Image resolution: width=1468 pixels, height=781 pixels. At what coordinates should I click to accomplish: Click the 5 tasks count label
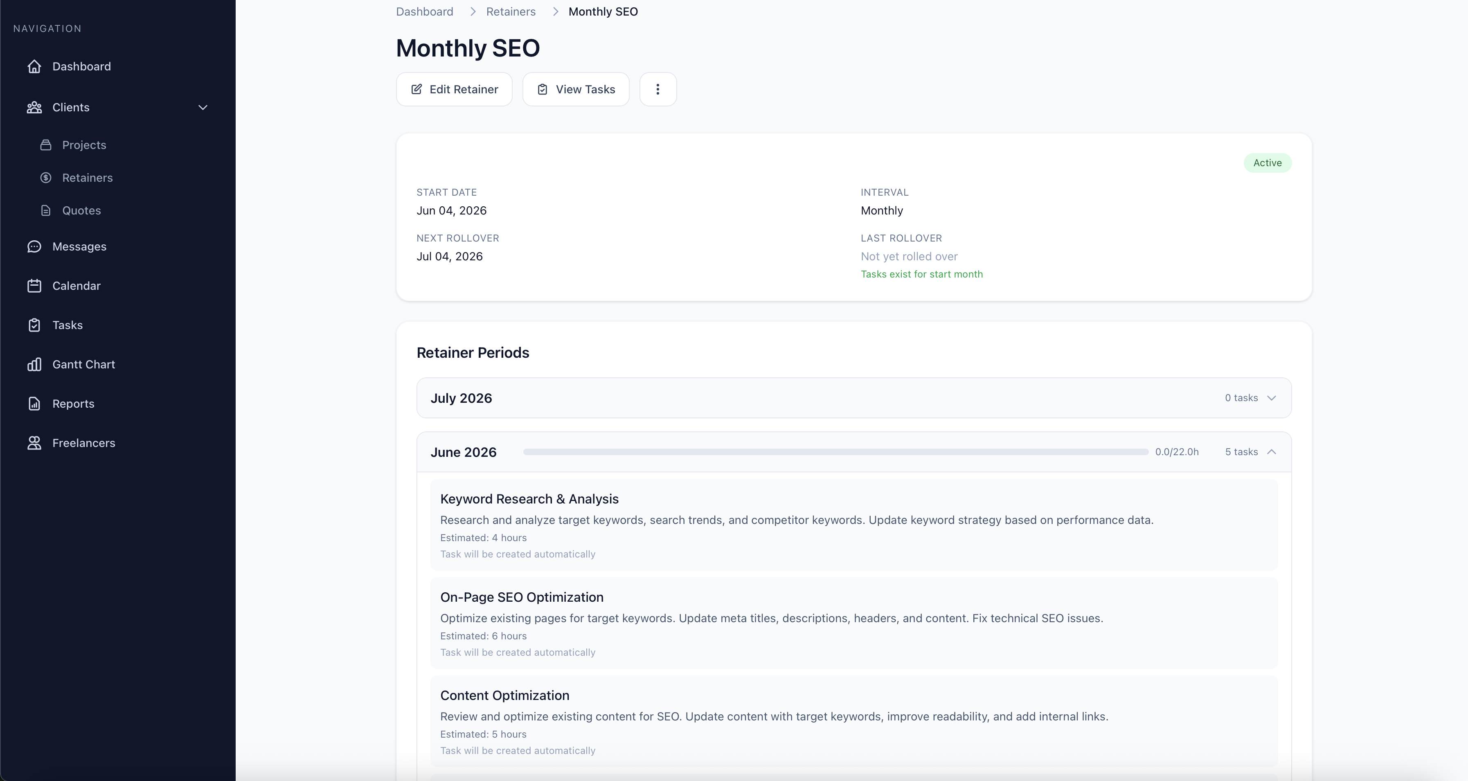1241,452
